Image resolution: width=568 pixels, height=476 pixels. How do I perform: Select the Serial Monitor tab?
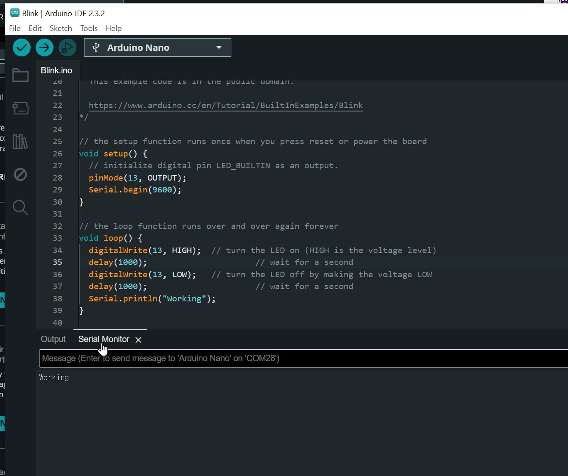104,339
